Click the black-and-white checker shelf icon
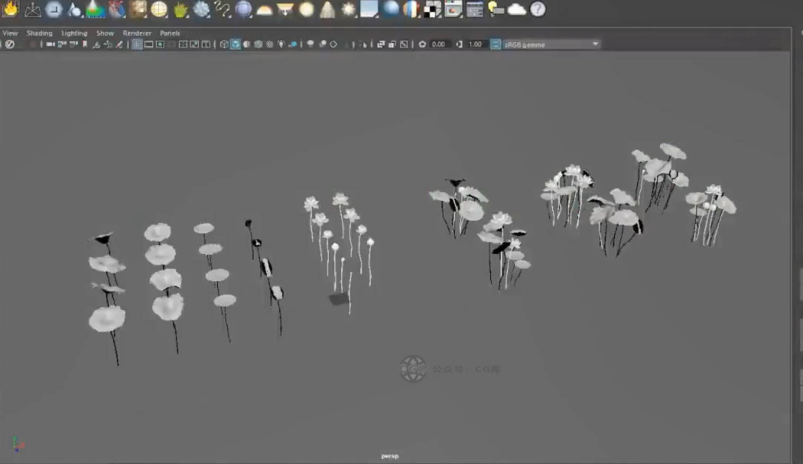Image resolution: width=803 pixels, height=464 pixels. click(x=433, y=10)
